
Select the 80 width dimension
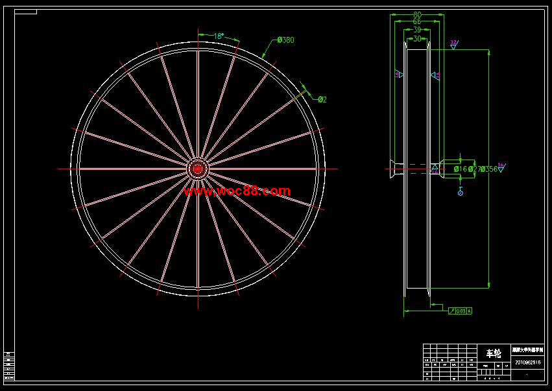[x=417, y=14]
